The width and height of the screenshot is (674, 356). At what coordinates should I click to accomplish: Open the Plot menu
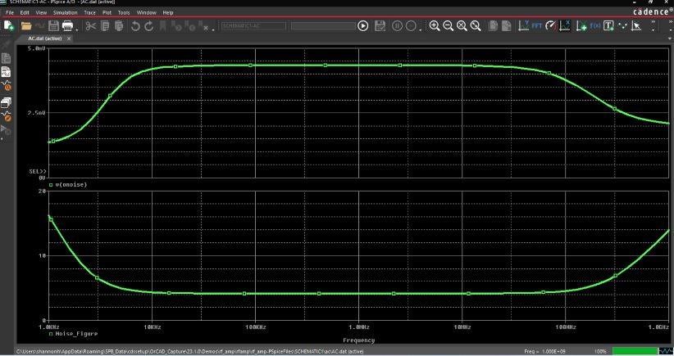[x=107, y=13]
